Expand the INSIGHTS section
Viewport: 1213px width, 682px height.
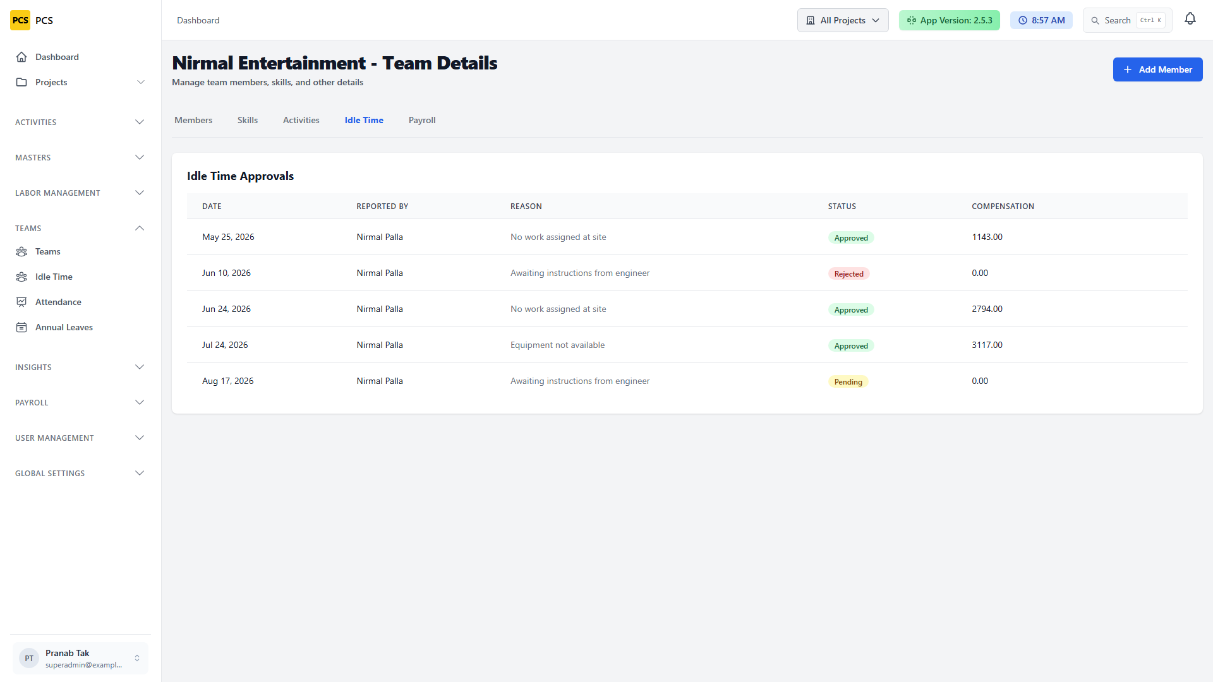click(80, 367)
